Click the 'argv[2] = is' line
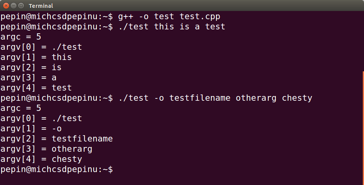The width and height of the screenshot is (364, 185). [31, 67]
